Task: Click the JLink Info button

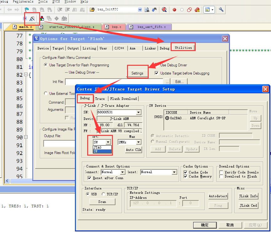Action: (248, 196)
